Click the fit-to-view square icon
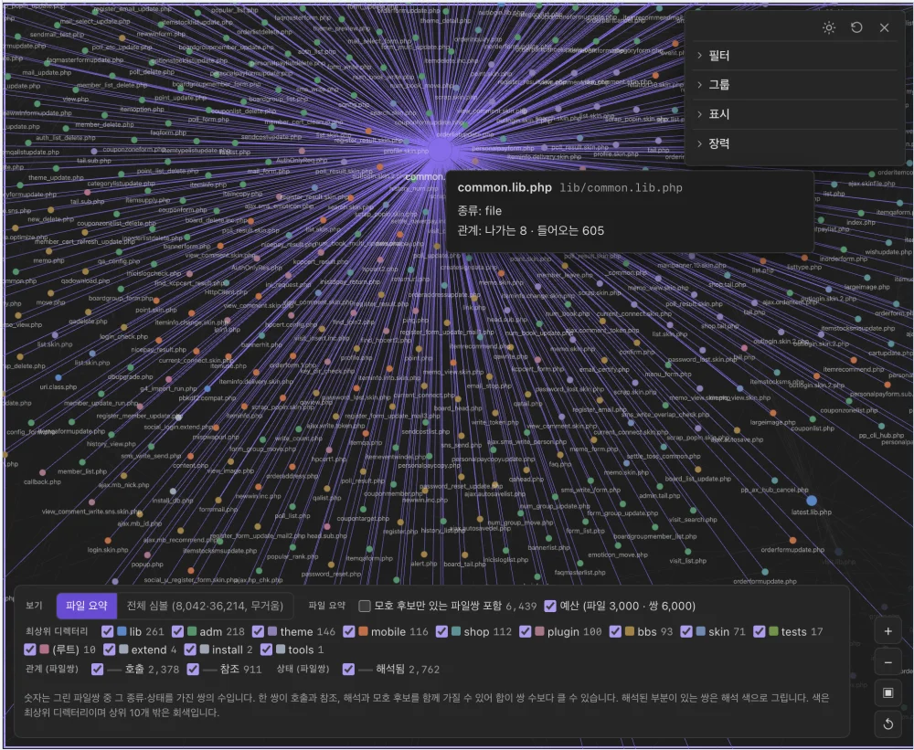The width and height of the screenshot is (914, 750). [887, 692]
